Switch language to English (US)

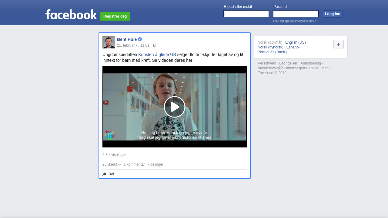point(296,42)
